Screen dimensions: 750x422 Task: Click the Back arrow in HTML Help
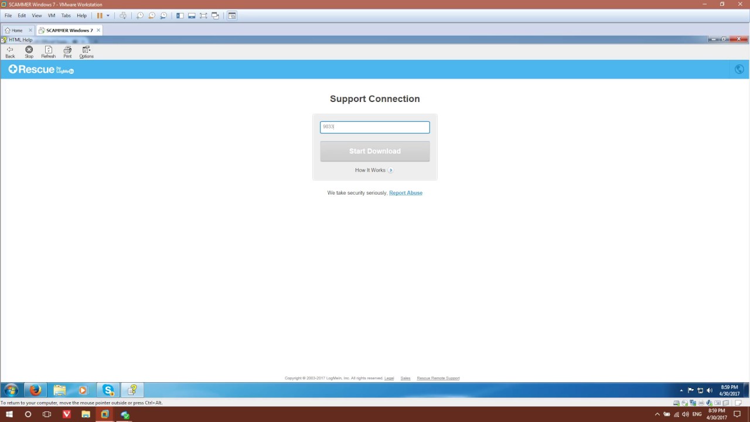[x=9, y=52]
